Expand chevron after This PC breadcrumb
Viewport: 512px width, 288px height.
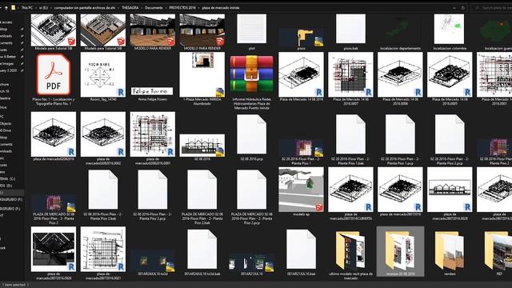[x=36, y=7]
